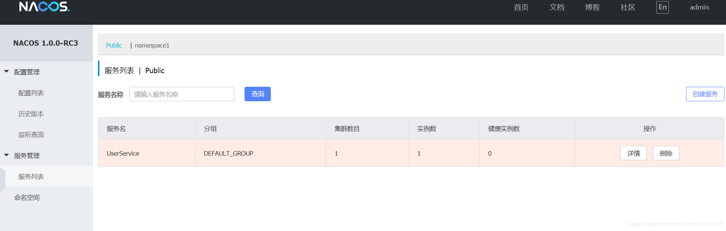Screen dimensions: 726x231
Task: Collapse the 服务管理 menu arrow
Action: point(6,155)
